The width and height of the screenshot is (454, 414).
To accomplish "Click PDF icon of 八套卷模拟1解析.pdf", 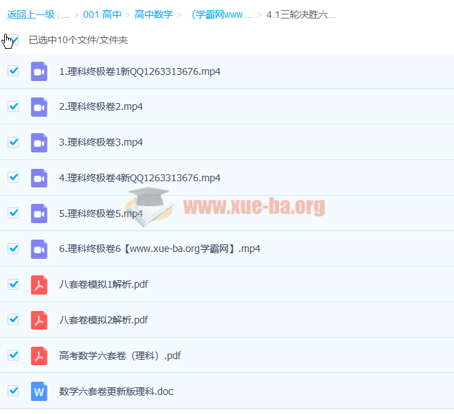I will click(x=39, y=285).
